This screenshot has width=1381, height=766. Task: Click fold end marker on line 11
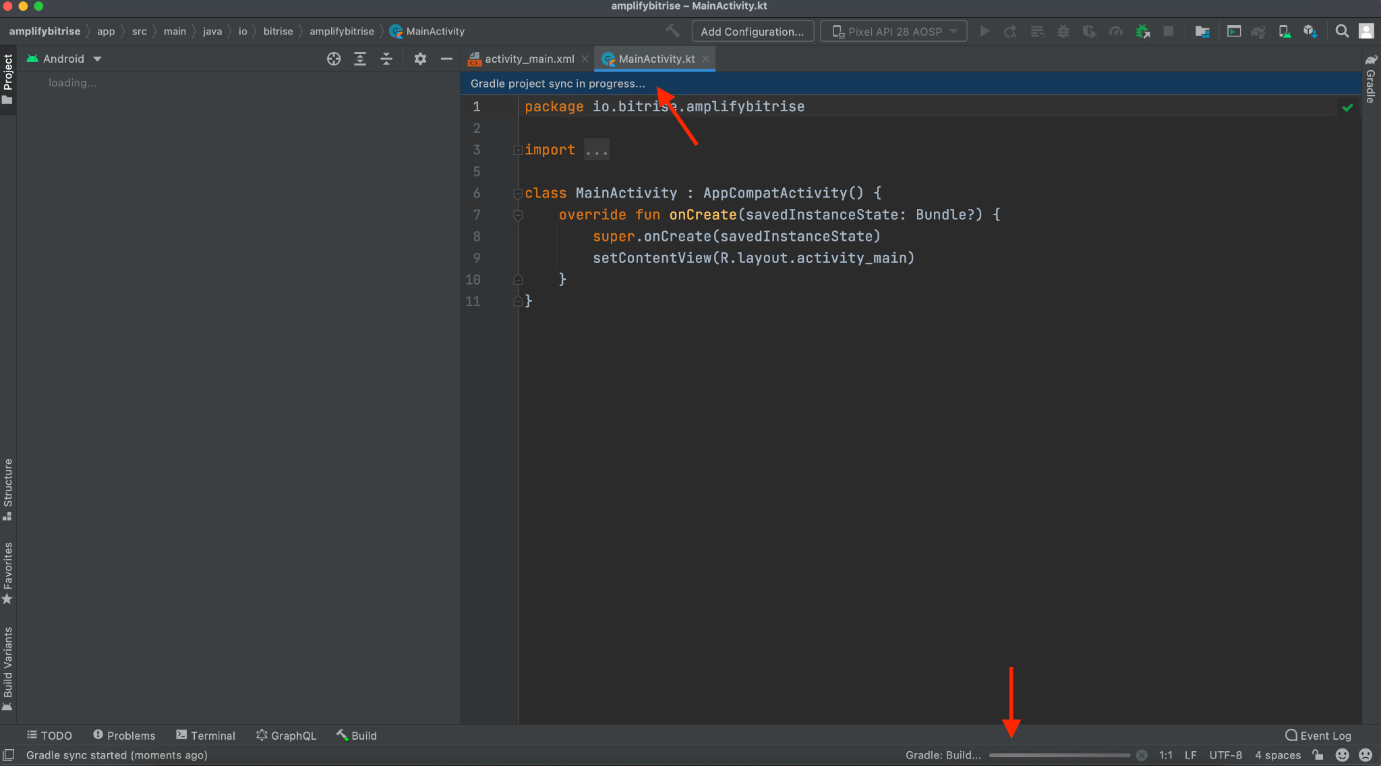[x=518, y=301]
